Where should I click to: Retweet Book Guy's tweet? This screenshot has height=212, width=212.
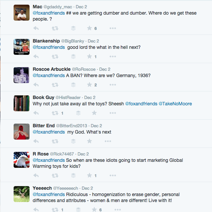click(55, 113)
